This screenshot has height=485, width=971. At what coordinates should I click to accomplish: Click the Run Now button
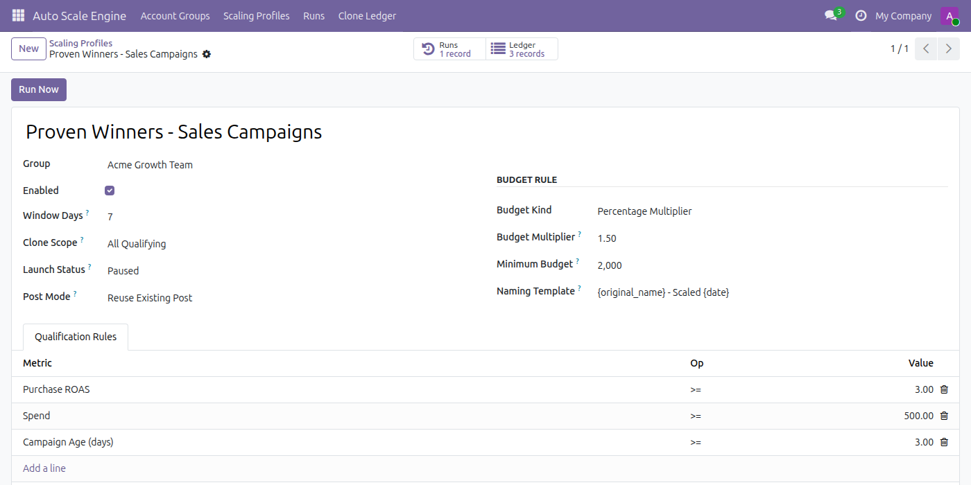click(x=39, y=89)
